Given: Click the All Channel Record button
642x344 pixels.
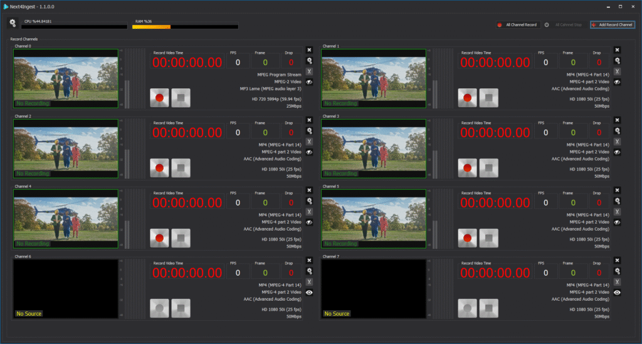Looking at the screenshot, I should point(517,25).
